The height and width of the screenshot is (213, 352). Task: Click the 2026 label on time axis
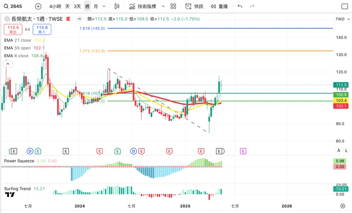pyautogui.click(x=287, y=206)
